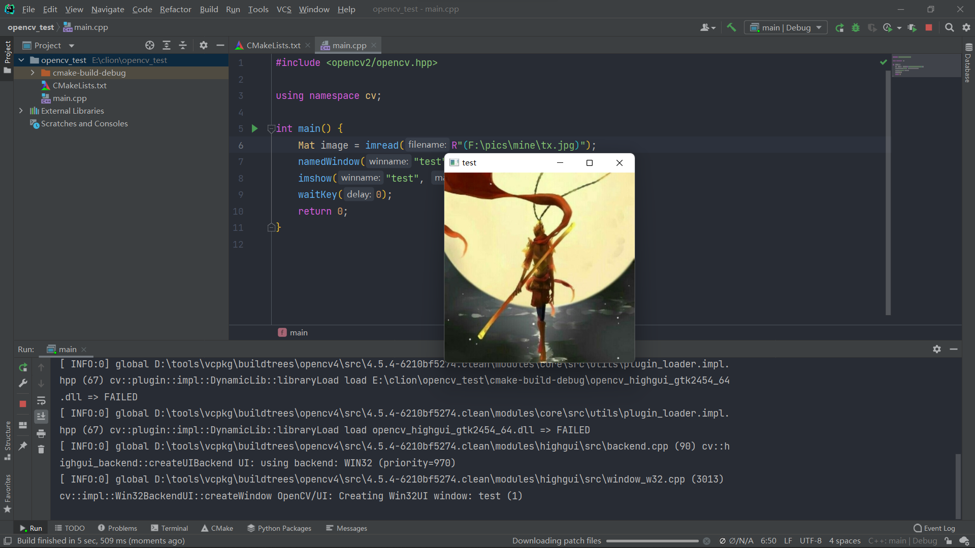
Task: Click green inspection checkmark in editor corner
Action: click(884, 62)
